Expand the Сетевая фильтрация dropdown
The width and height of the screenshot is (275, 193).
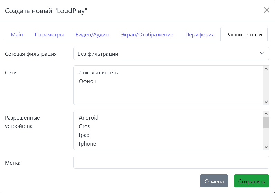(x=171, y=54)
